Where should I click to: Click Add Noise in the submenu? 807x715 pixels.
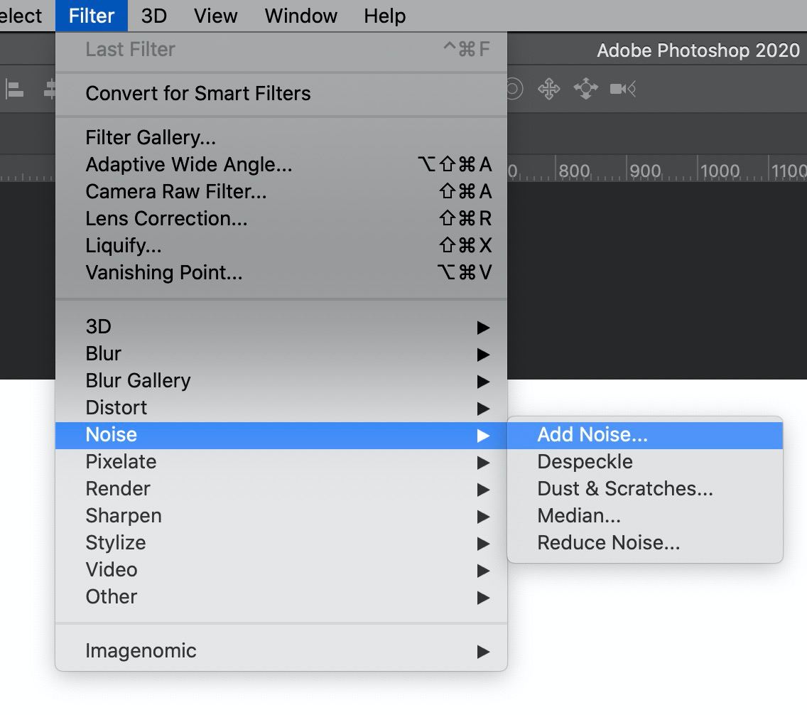coord(645,435)
